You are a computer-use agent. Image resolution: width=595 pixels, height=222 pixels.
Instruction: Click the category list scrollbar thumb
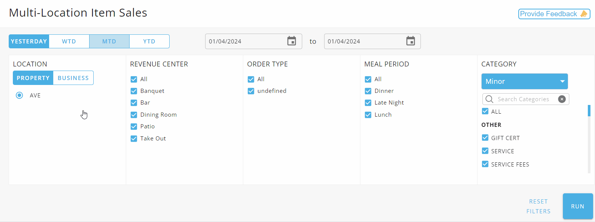pyautogui.click(x=589, y=111)
